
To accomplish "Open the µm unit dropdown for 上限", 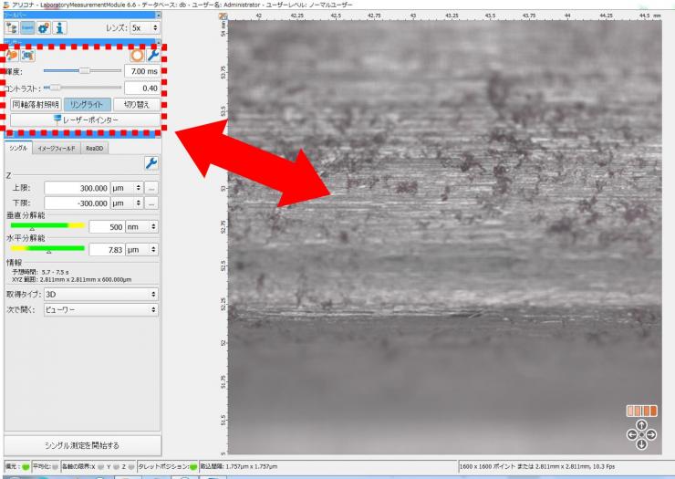I will pyautogui.click(x=127, y=188).
